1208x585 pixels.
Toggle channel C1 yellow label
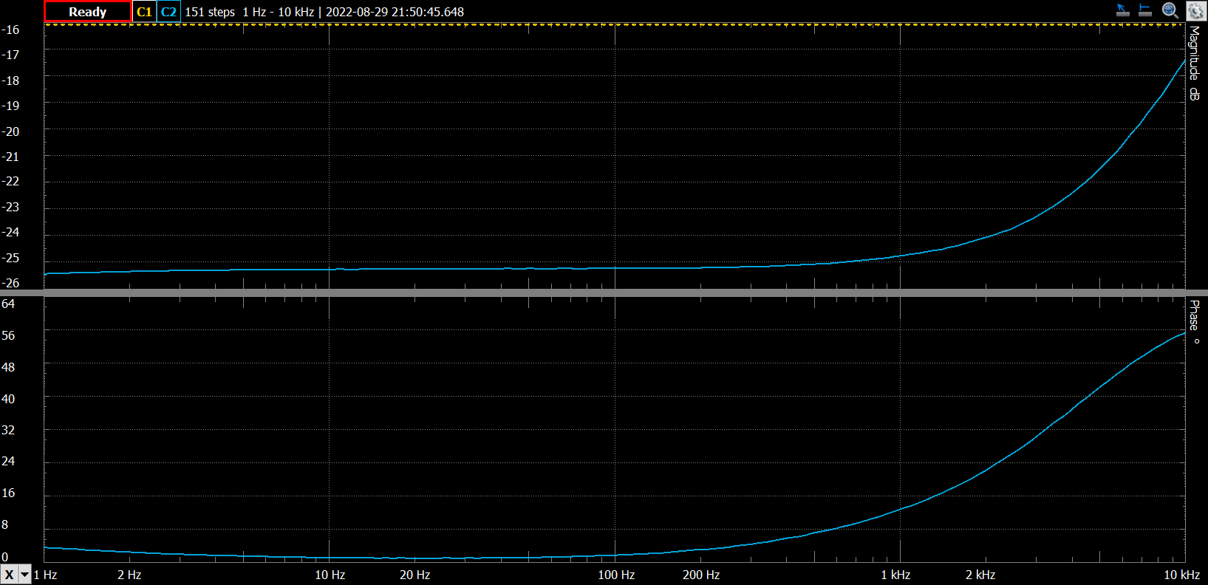(x=144, y=12)
